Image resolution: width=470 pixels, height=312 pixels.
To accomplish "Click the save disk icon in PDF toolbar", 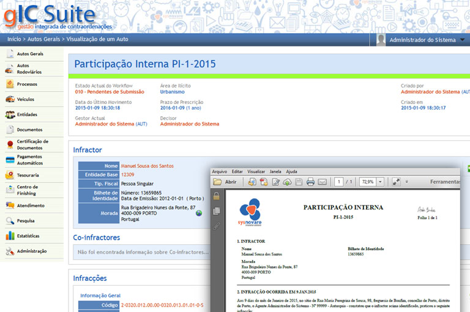I will pos(299,182).
